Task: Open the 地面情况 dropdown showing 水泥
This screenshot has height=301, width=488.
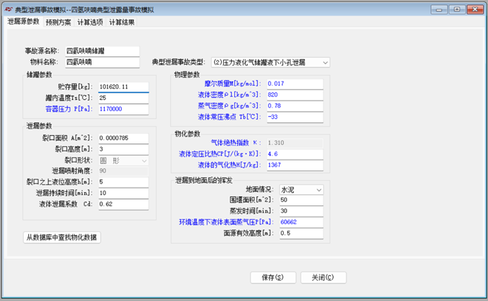Action: coord(301,190)
